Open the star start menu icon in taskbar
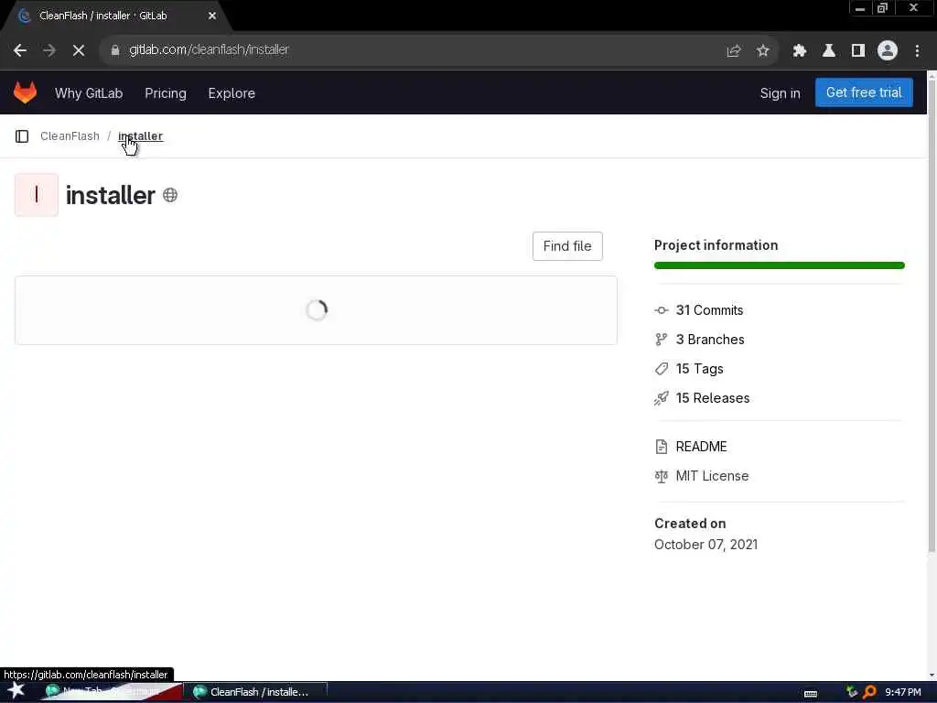Screen dimensions: 937x703 16,691
